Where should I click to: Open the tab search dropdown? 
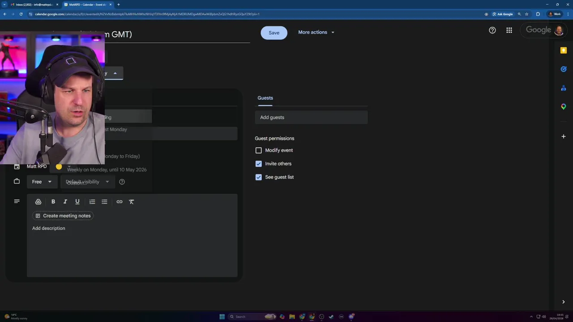point(4,4)
